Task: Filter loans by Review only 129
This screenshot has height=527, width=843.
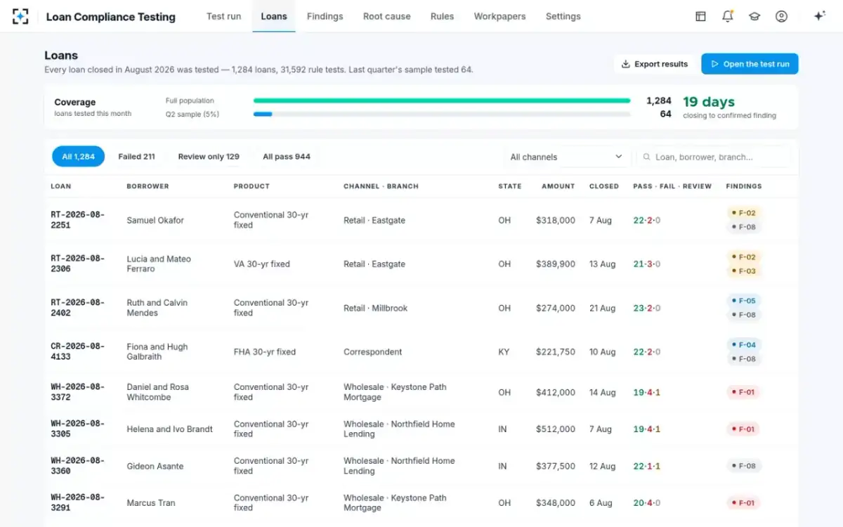Action: [x=209, y=157]
